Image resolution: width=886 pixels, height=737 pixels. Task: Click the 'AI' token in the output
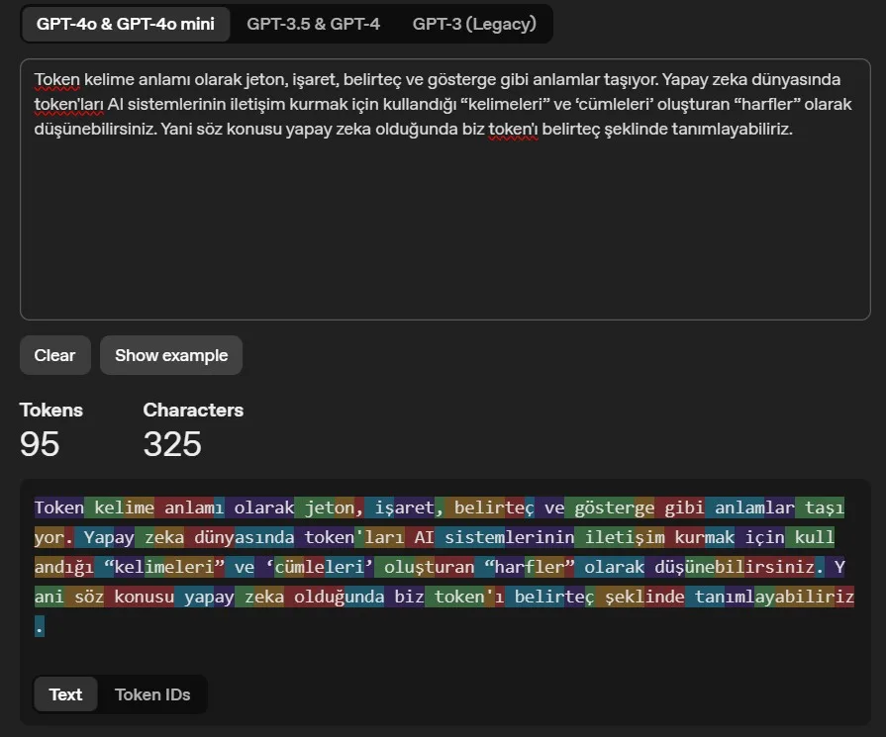tap(420, 536)
